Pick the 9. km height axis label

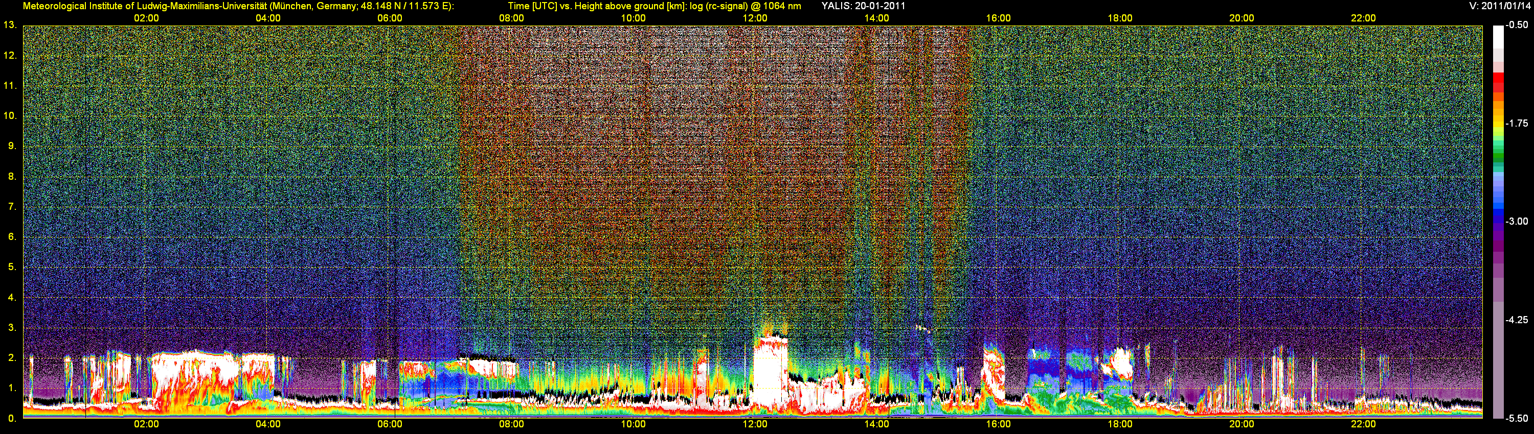[12, 146]
